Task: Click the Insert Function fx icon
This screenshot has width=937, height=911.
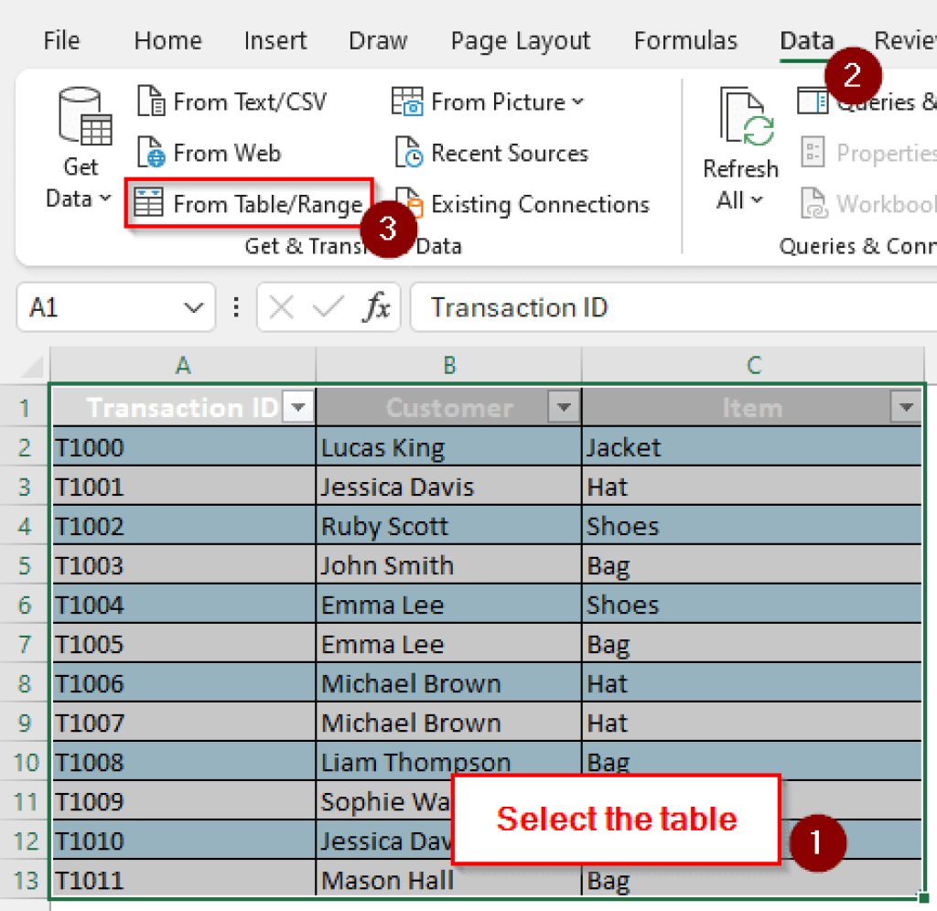Action: 378,307
